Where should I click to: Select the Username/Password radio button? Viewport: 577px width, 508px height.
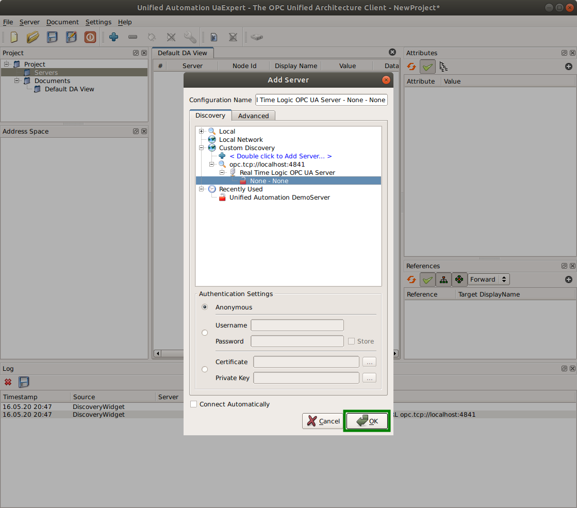click(205, 333)
